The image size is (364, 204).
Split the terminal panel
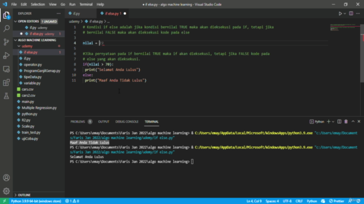pyautogui.click(x=339, y=122)
